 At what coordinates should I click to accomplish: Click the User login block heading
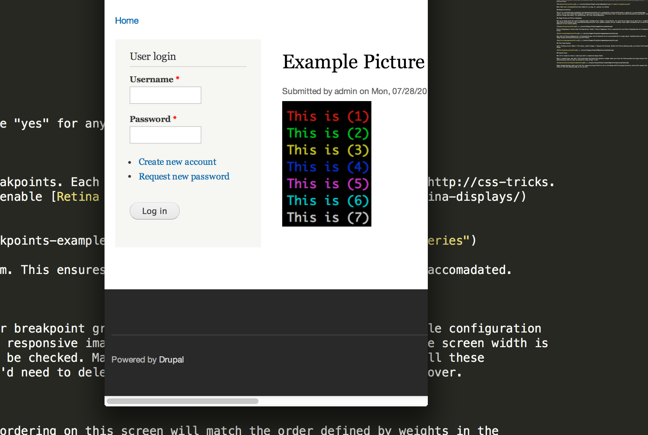153,56
